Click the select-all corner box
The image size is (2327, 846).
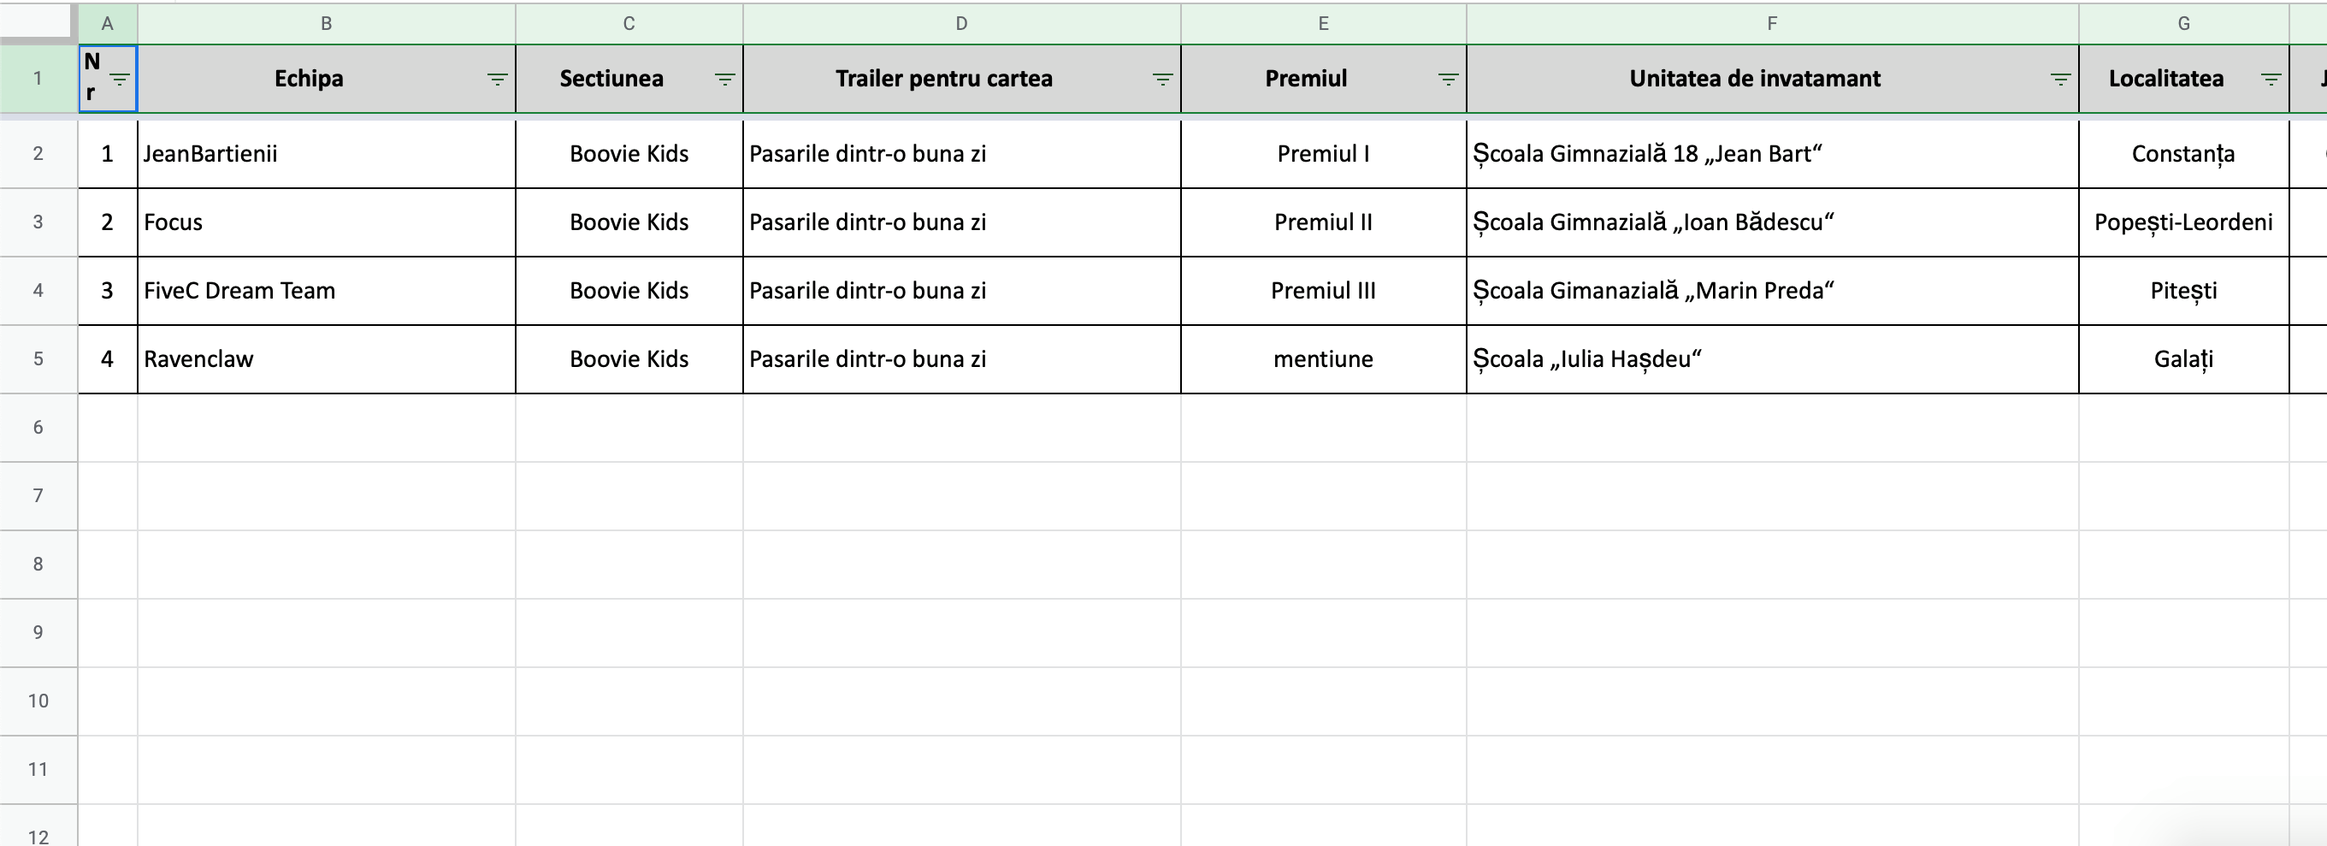coord(38,21)
